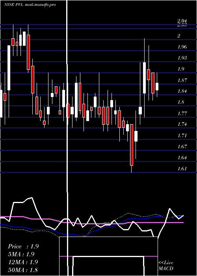Click the '<<Live MACD' label

tap(166, 265)
